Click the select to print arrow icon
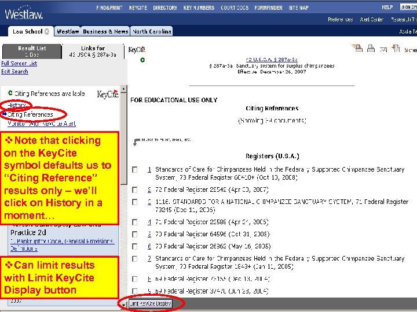The width and height of the screenshot is (417, 312). pos(136,142)
